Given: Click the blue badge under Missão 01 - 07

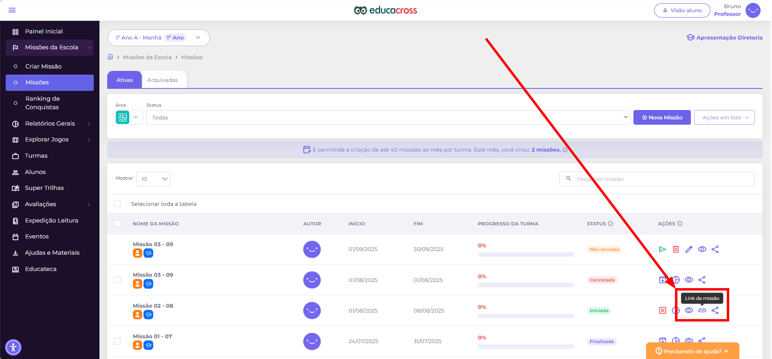Looking at the screenshot, I should click(x=149, y=345).
